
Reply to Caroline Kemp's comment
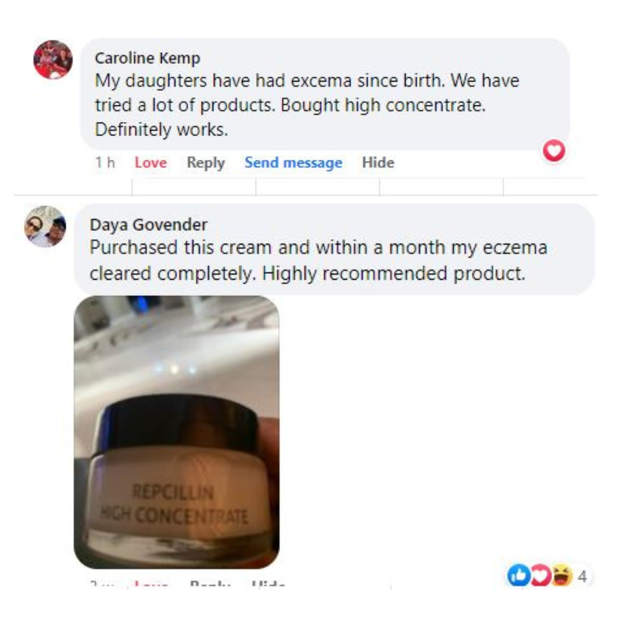(x=206, y=163)
